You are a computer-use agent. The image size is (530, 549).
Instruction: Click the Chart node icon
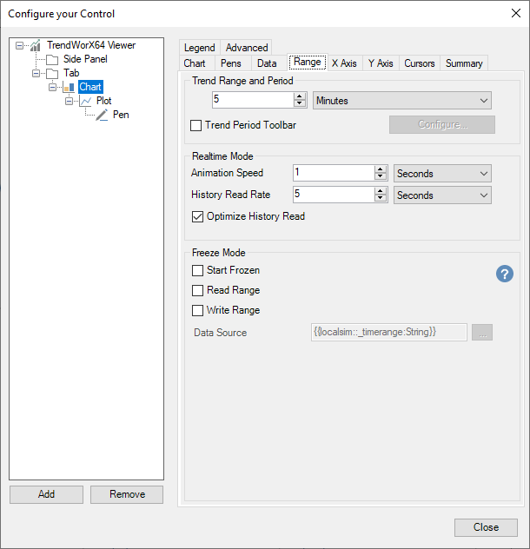coord(69,87)
